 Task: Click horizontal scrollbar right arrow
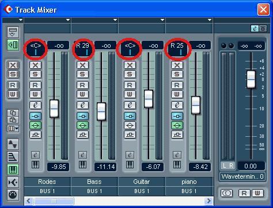coord(208,201)
